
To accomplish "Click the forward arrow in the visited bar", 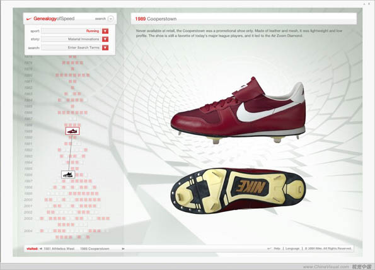I will coord(123,249).
